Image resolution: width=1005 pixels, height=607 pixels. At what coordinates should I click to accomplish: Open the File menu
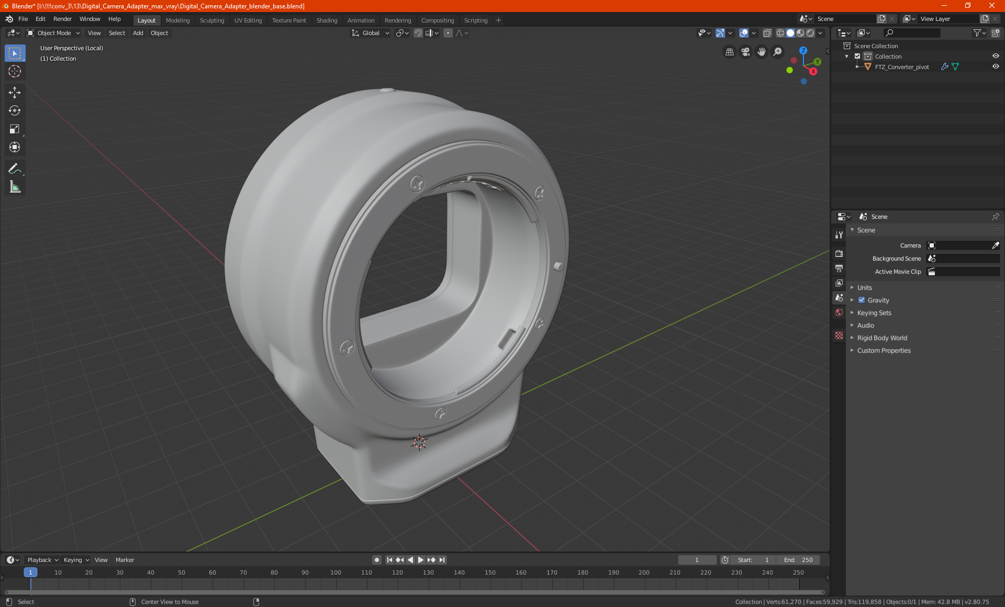tap(23, 19)
